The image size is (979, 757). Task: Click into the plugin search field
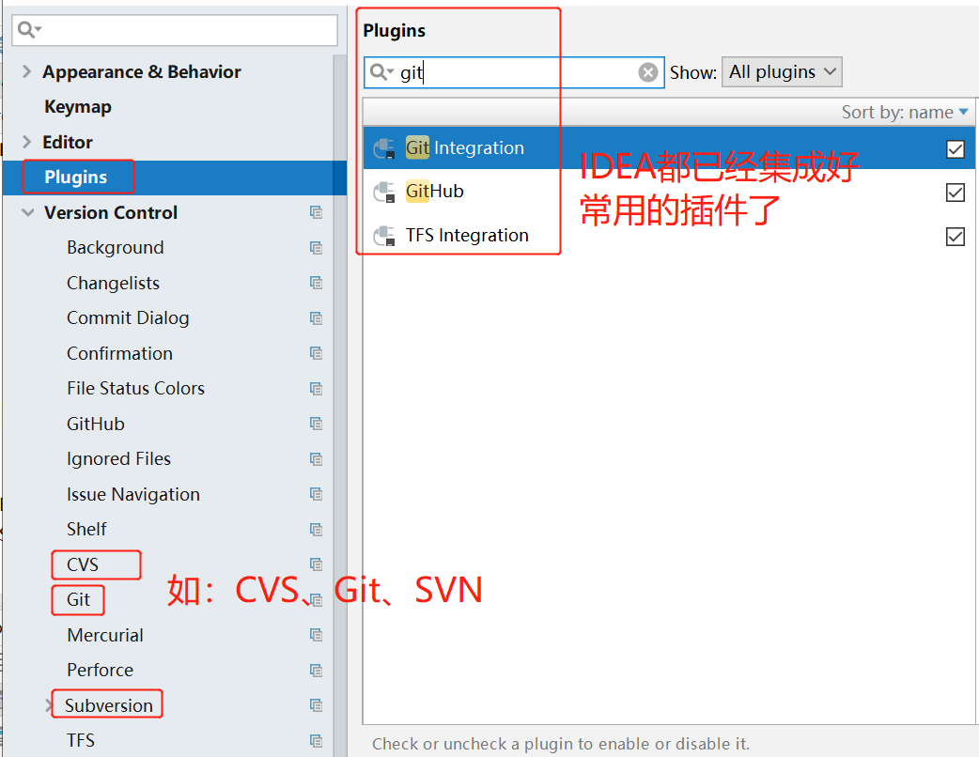(514, 72)
